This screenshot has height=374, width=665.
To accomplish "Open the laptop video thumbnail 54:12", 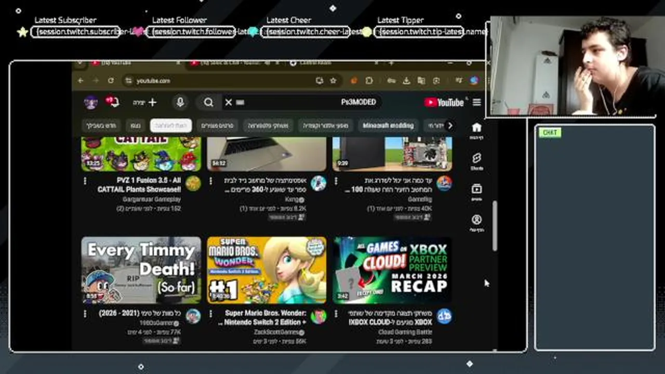I will click(267, 154).
